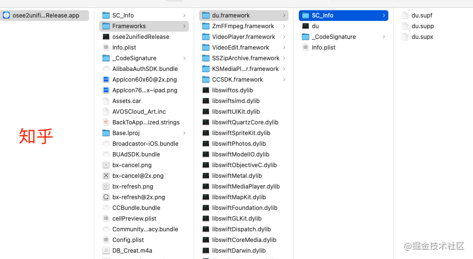
Task: Expand the SSZipArchive.framework chevron
Action: coord(284,58)
